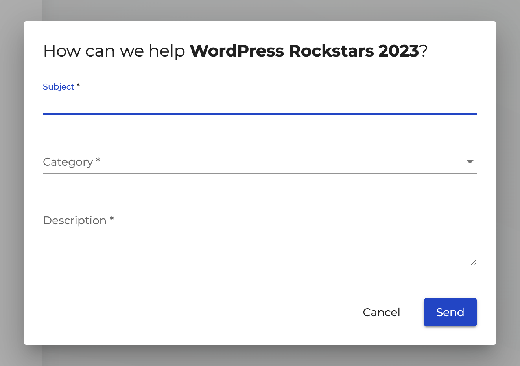Click the required asterisk beside Description

[x=112, y=219]
